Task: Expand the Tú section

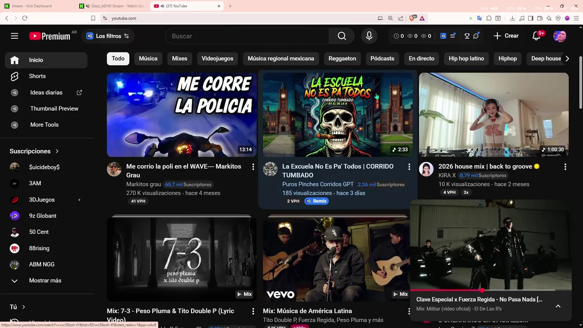Action: coord(17,307)
